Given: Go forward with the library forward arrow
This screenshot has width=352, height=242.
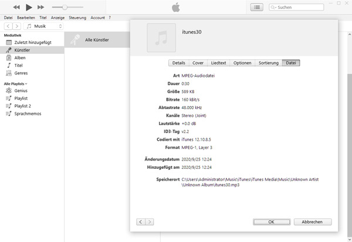Looking at the screenshot, I should tap(17, 26).
